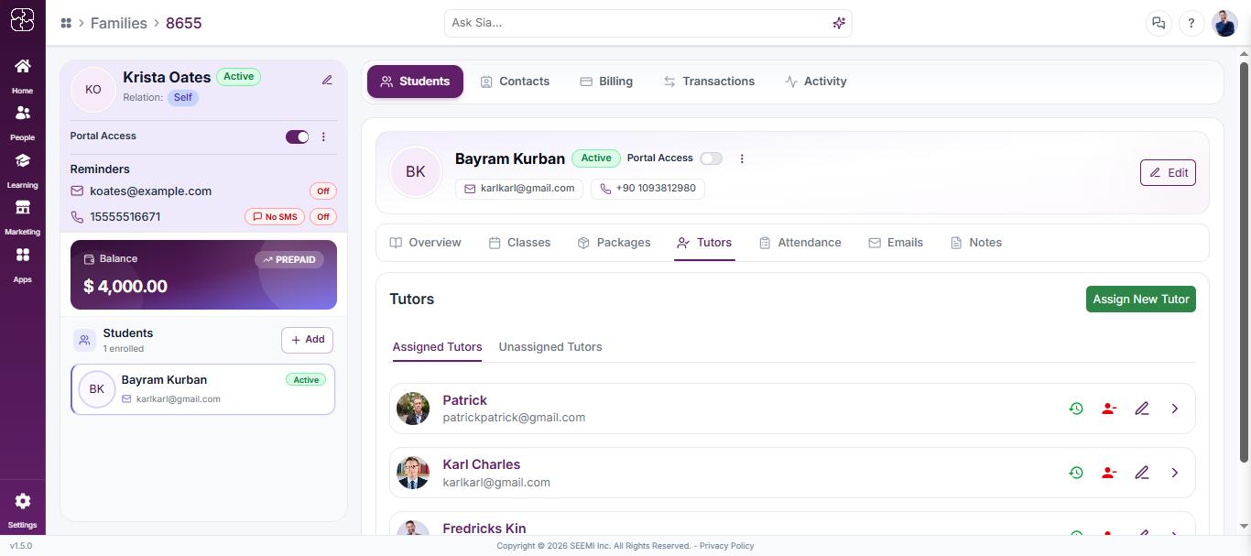
Task: Select the Assigned Tutors subtab
Action: [x=437, y=347]
